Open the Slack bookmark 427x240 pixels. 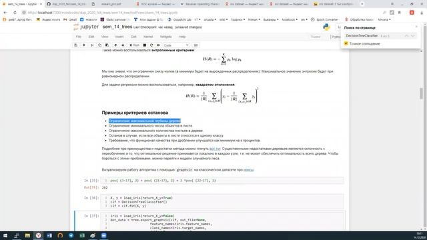pyautogui.click(x=115, y=19)
